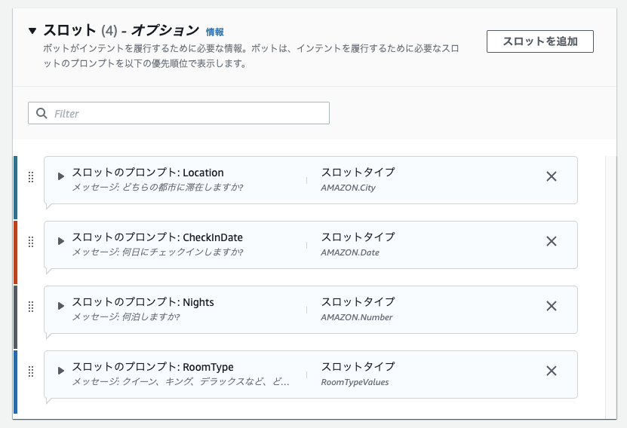Click the AMAZON.City slot type text

tap(348, 188)
